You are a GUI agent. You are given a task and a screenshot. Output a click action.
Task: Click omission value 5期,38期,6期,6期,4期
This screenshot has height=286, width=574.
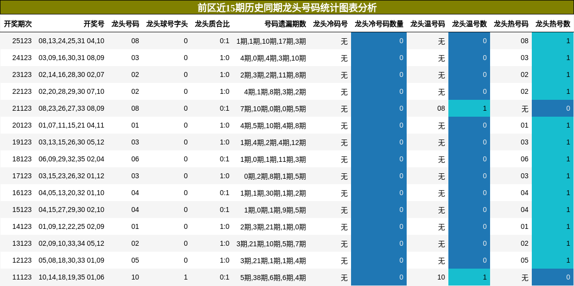[x=273, y=277]
